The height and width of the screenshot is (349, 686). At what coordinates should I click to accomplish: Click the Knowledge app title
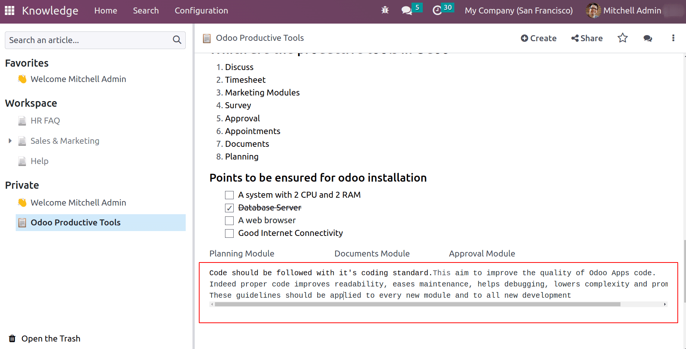click(x=50, y=10)
